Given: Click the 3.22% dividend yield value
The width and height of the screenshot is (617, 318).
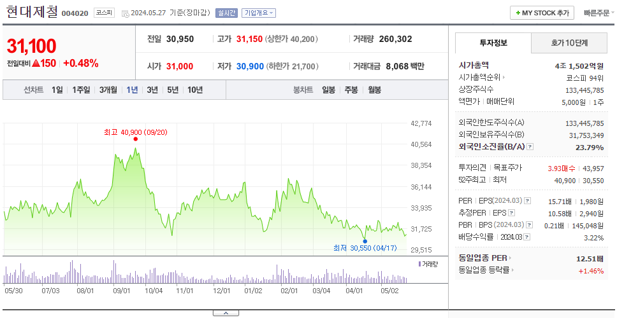Looking at the screenshot, I should (x=594, y=238).
